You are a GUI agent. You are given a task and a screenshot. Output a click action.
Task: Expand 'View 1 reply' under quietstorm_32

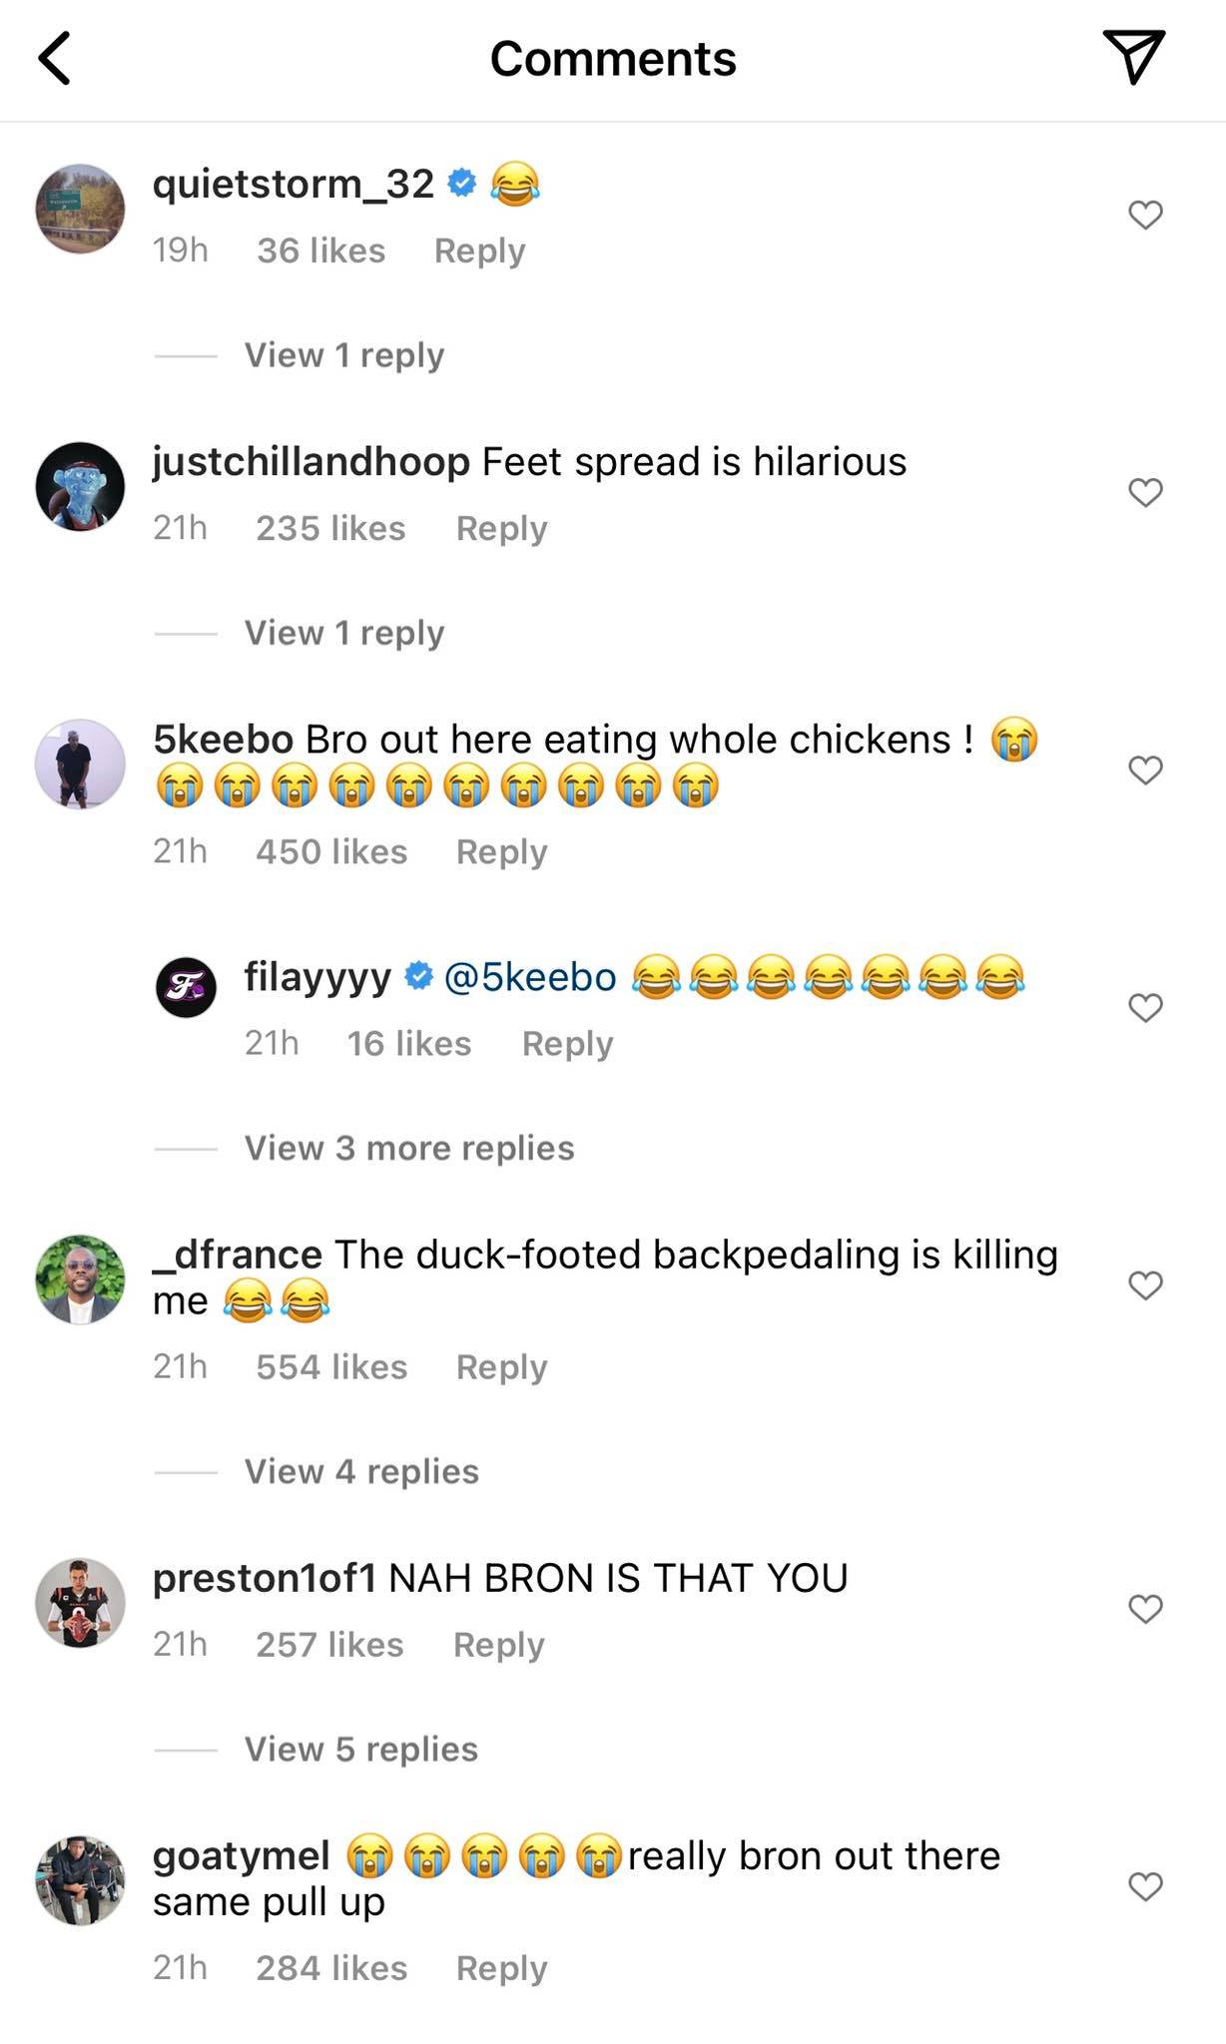point(343,355)
